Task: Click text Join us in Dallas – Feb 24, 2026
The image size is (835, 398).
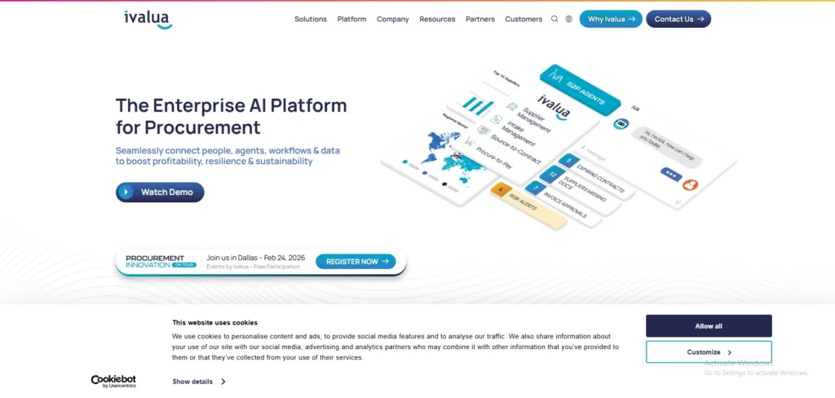Action: [255, 258]
